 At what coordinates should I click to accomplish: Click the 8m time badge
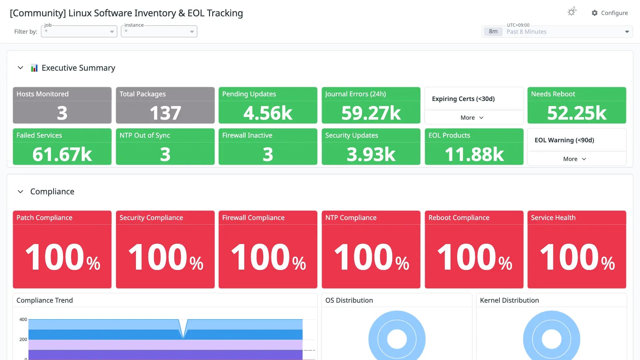click(493, 32)
